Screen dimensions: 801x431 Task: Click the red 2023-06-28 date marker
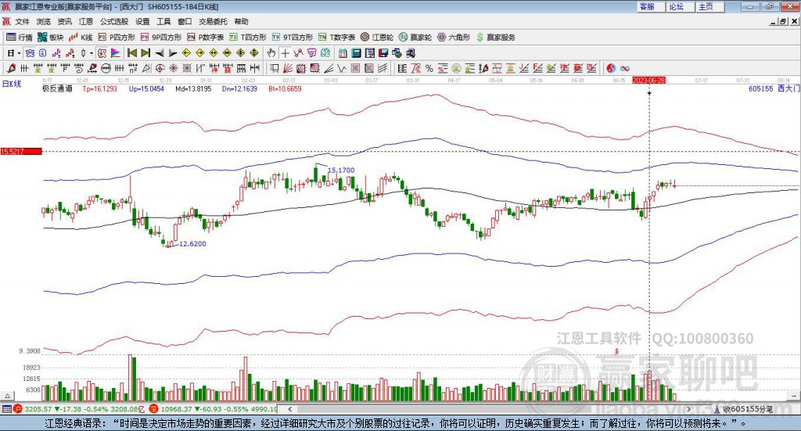pos(648,80)
